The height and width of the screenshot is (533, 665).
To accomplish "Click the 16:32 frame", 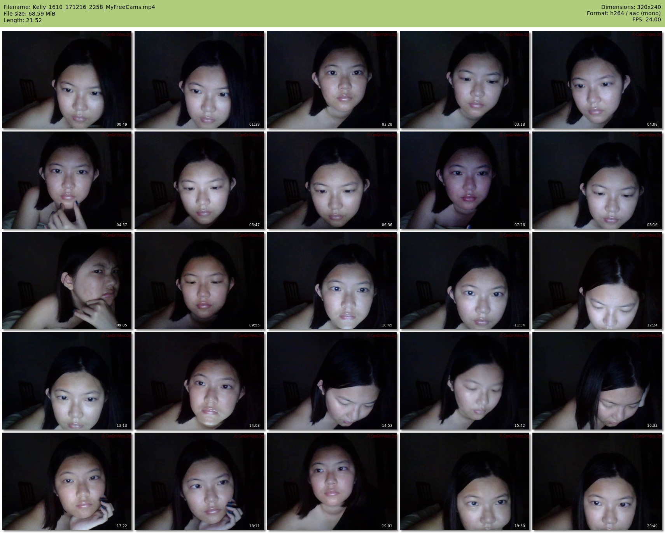I will (x=597, y=381).
